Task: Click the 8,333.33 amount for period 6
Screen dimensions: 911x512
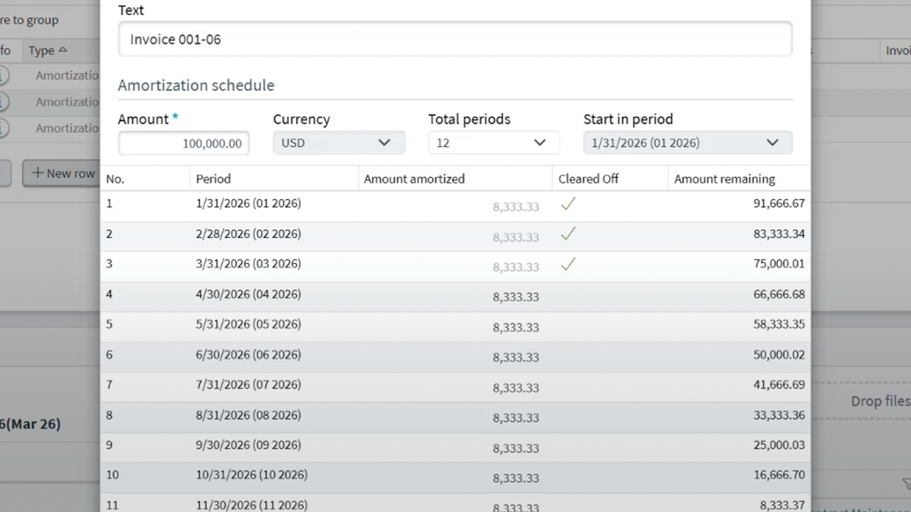Action: [516, 358]
